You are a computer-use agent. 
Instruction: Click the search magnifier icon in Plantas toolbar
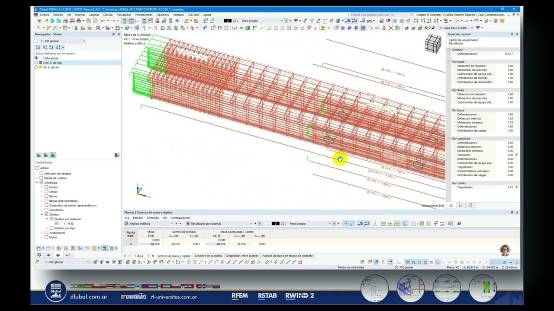459,224
